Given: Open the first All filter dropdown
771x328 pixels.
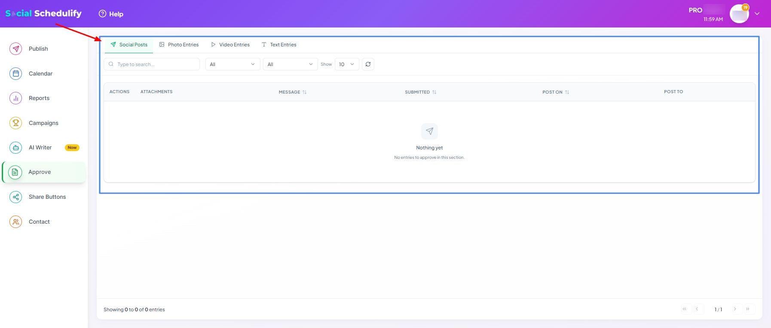Looking at the screenshot, I should pyautogui.click(x=233, y=64).
